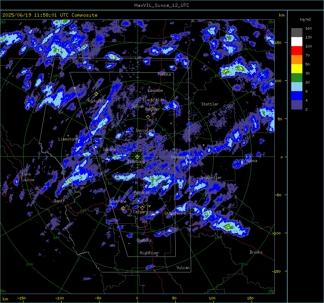Click the orange 70 legend color swatch

click(x=297, y=60)
